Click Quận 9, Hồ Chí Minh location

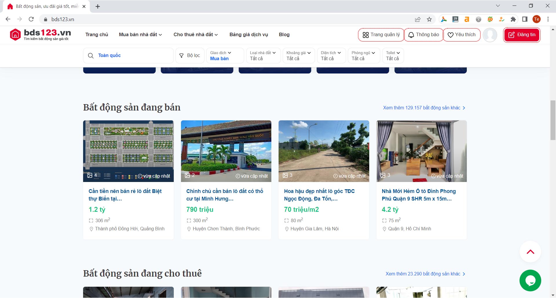click(x=409, y=229)
